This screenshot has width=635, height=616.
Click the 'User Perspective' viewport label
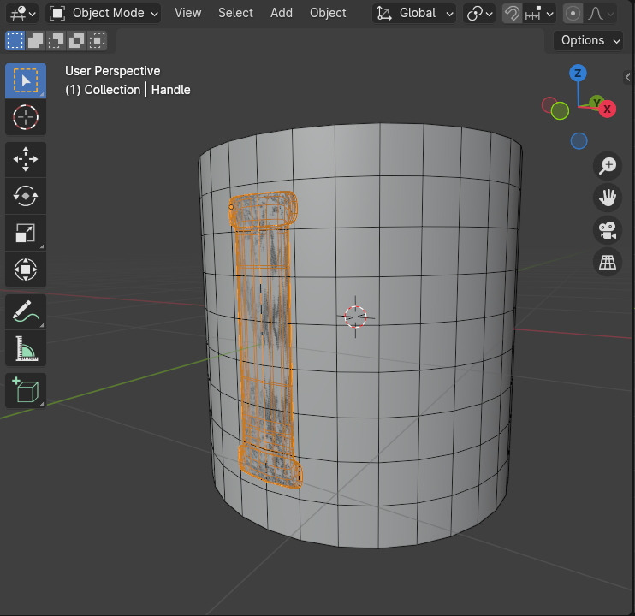(x=113, y=71)
